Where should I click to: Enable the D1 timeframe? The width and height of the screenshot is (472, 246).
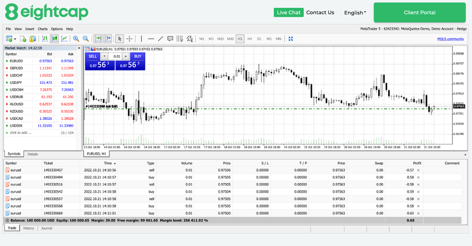tap(259, 39)
